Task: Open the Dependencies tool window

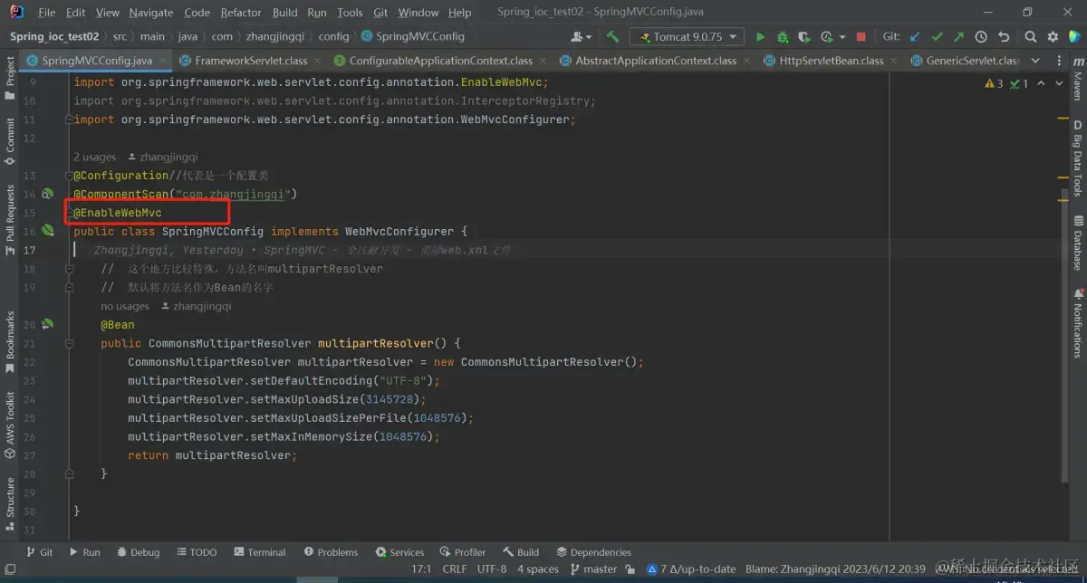Action: 593,552
